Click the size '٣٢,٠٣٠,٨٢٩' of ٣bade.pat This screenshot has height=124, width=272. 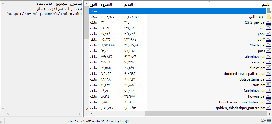(x=132, y=45)
